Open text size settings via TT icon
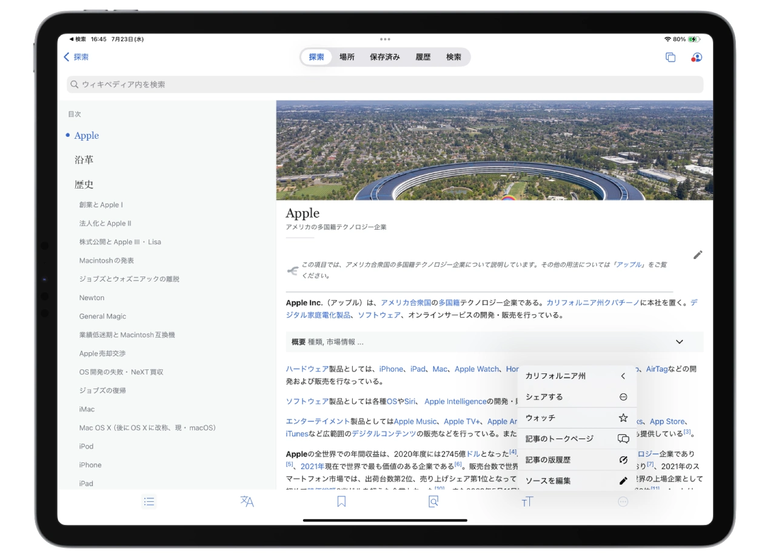Image resolution: width=776 pixels, height=560 pixels. tap(527, 501)
